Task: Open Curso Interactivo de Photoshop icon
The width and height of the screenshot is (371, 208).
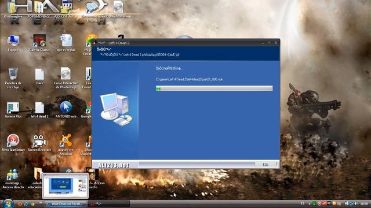Action: tap(66, 79)
